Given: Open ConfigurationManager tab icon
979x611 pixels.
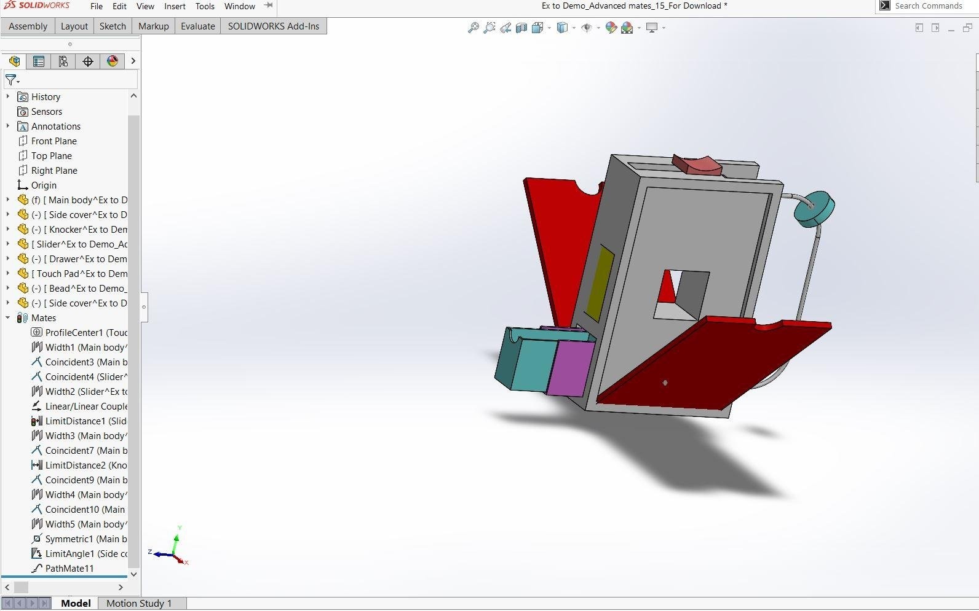Looking at the screenshot, I should [x=63, y=61].
